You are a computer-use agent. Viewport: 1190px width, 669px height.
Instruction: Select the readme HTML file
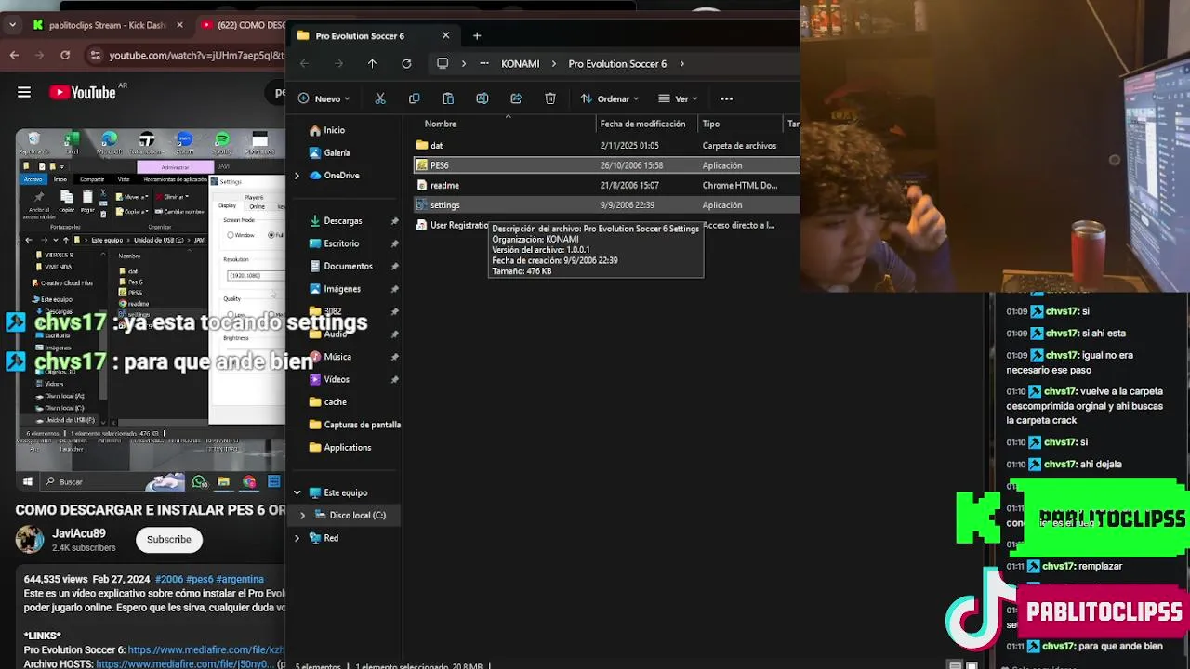click(x=444, y=185)
